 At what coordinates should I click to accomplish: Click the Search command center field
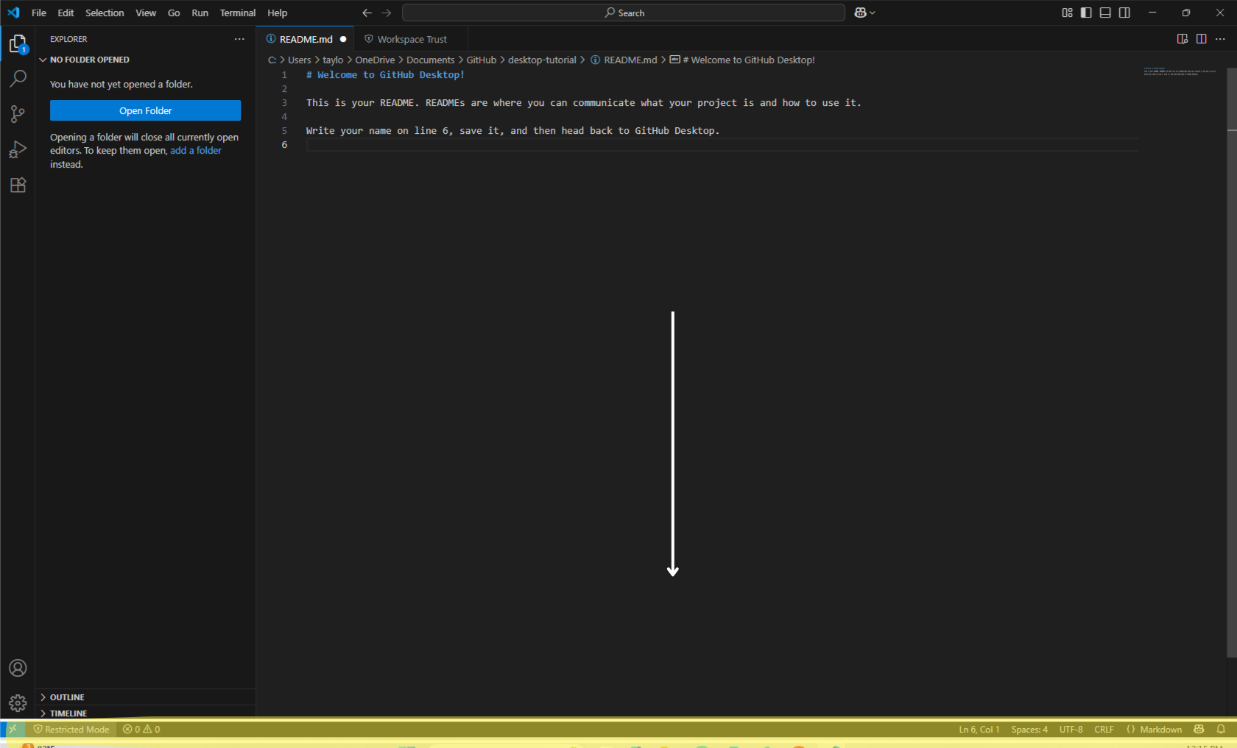[x=624, y=13]
